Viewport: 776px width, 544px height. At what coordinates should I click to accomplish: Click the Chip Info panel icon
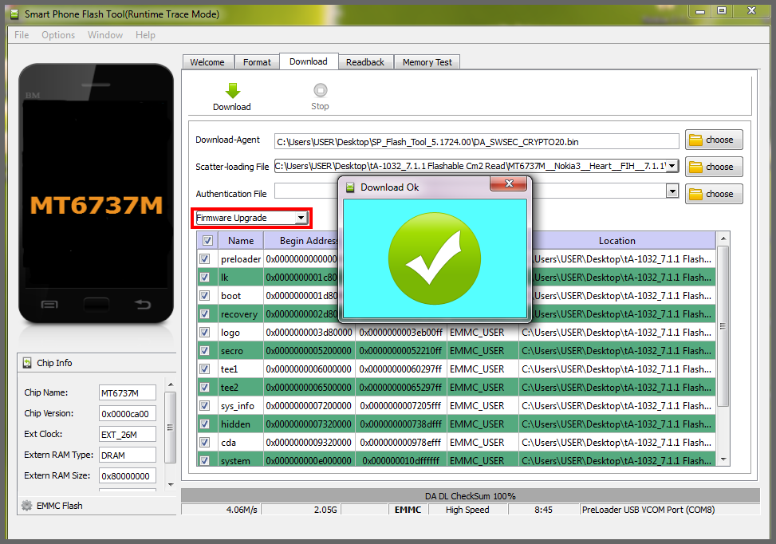point(27,363)
